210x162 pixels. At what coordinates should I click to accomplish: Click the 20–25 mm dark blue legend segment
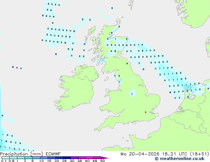pos(59,158)
